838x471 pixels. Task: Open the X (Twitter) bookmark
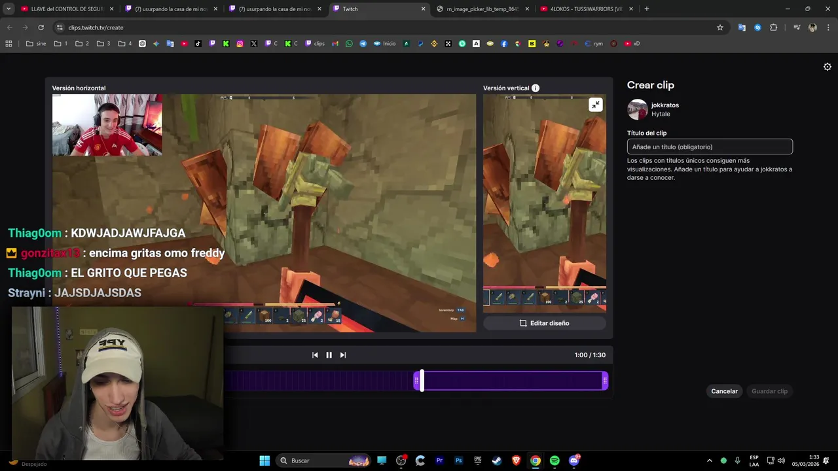pos(254,44)
